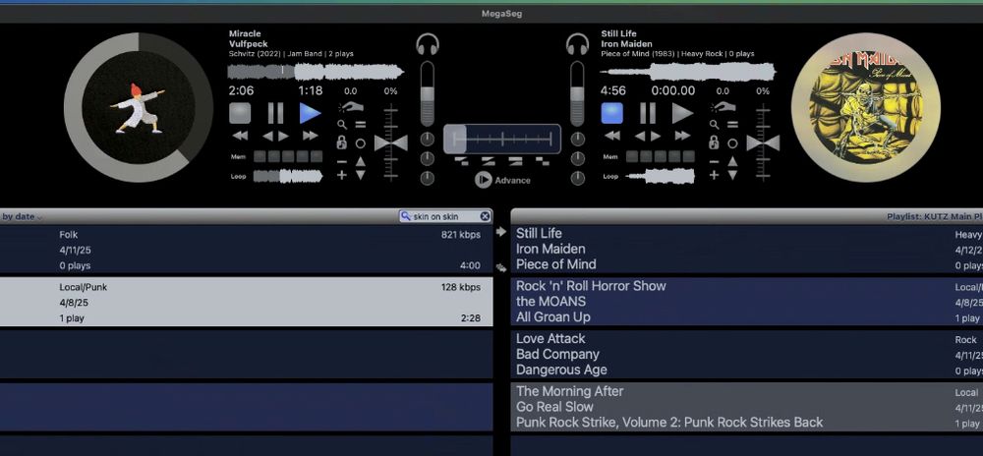Screen dimensions: 983x456
Task: Click the magnifier zoom icon on the Still Life deck
Action: point(714,125)
